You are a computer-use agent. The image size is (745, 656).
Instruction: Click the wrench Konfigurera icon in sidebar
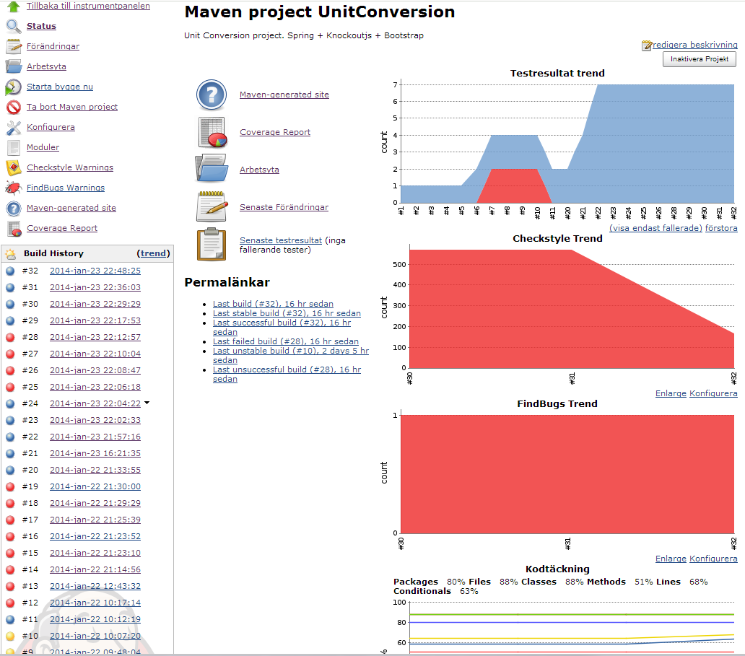click(x=13, y=127)
